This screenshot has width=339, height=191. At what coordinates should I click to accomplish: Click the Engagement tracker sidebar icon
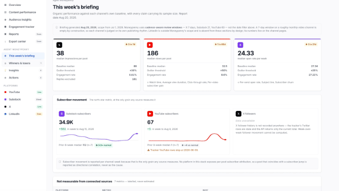click(5, 27)
